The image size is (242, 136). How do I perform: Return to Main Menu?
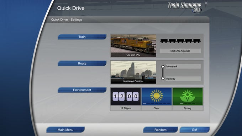click(65, 130)
